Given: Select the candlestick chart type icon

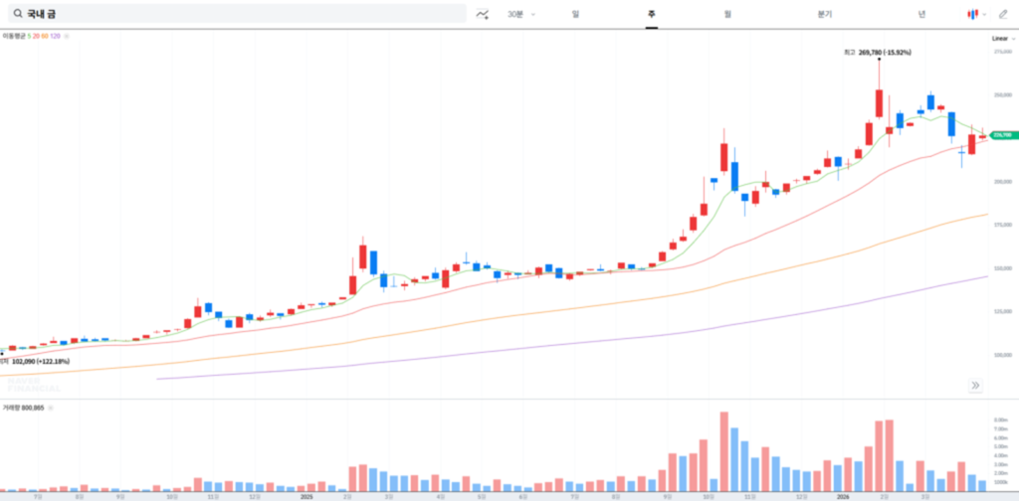Looking at the screenshot, I should click(971, 14).
